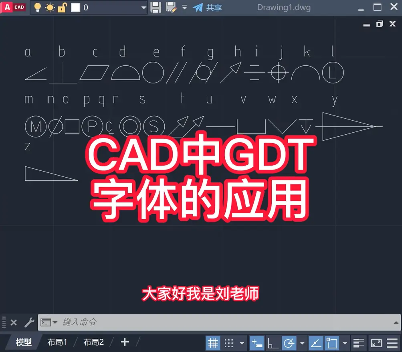
Task: Unlock layer 0 via the padlock icon
Action: coord(61,7)
